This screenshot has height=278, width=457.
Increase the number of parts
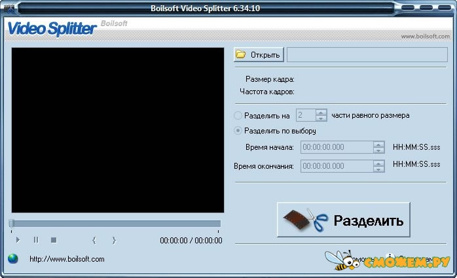pyautogui.click(x=321, y=113)
